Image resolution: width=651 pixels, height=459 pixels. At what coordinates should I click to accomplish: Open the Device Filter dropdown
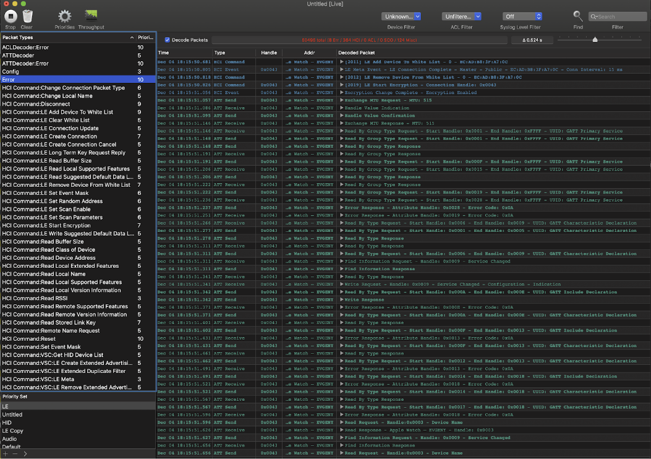tap(401, 17)
